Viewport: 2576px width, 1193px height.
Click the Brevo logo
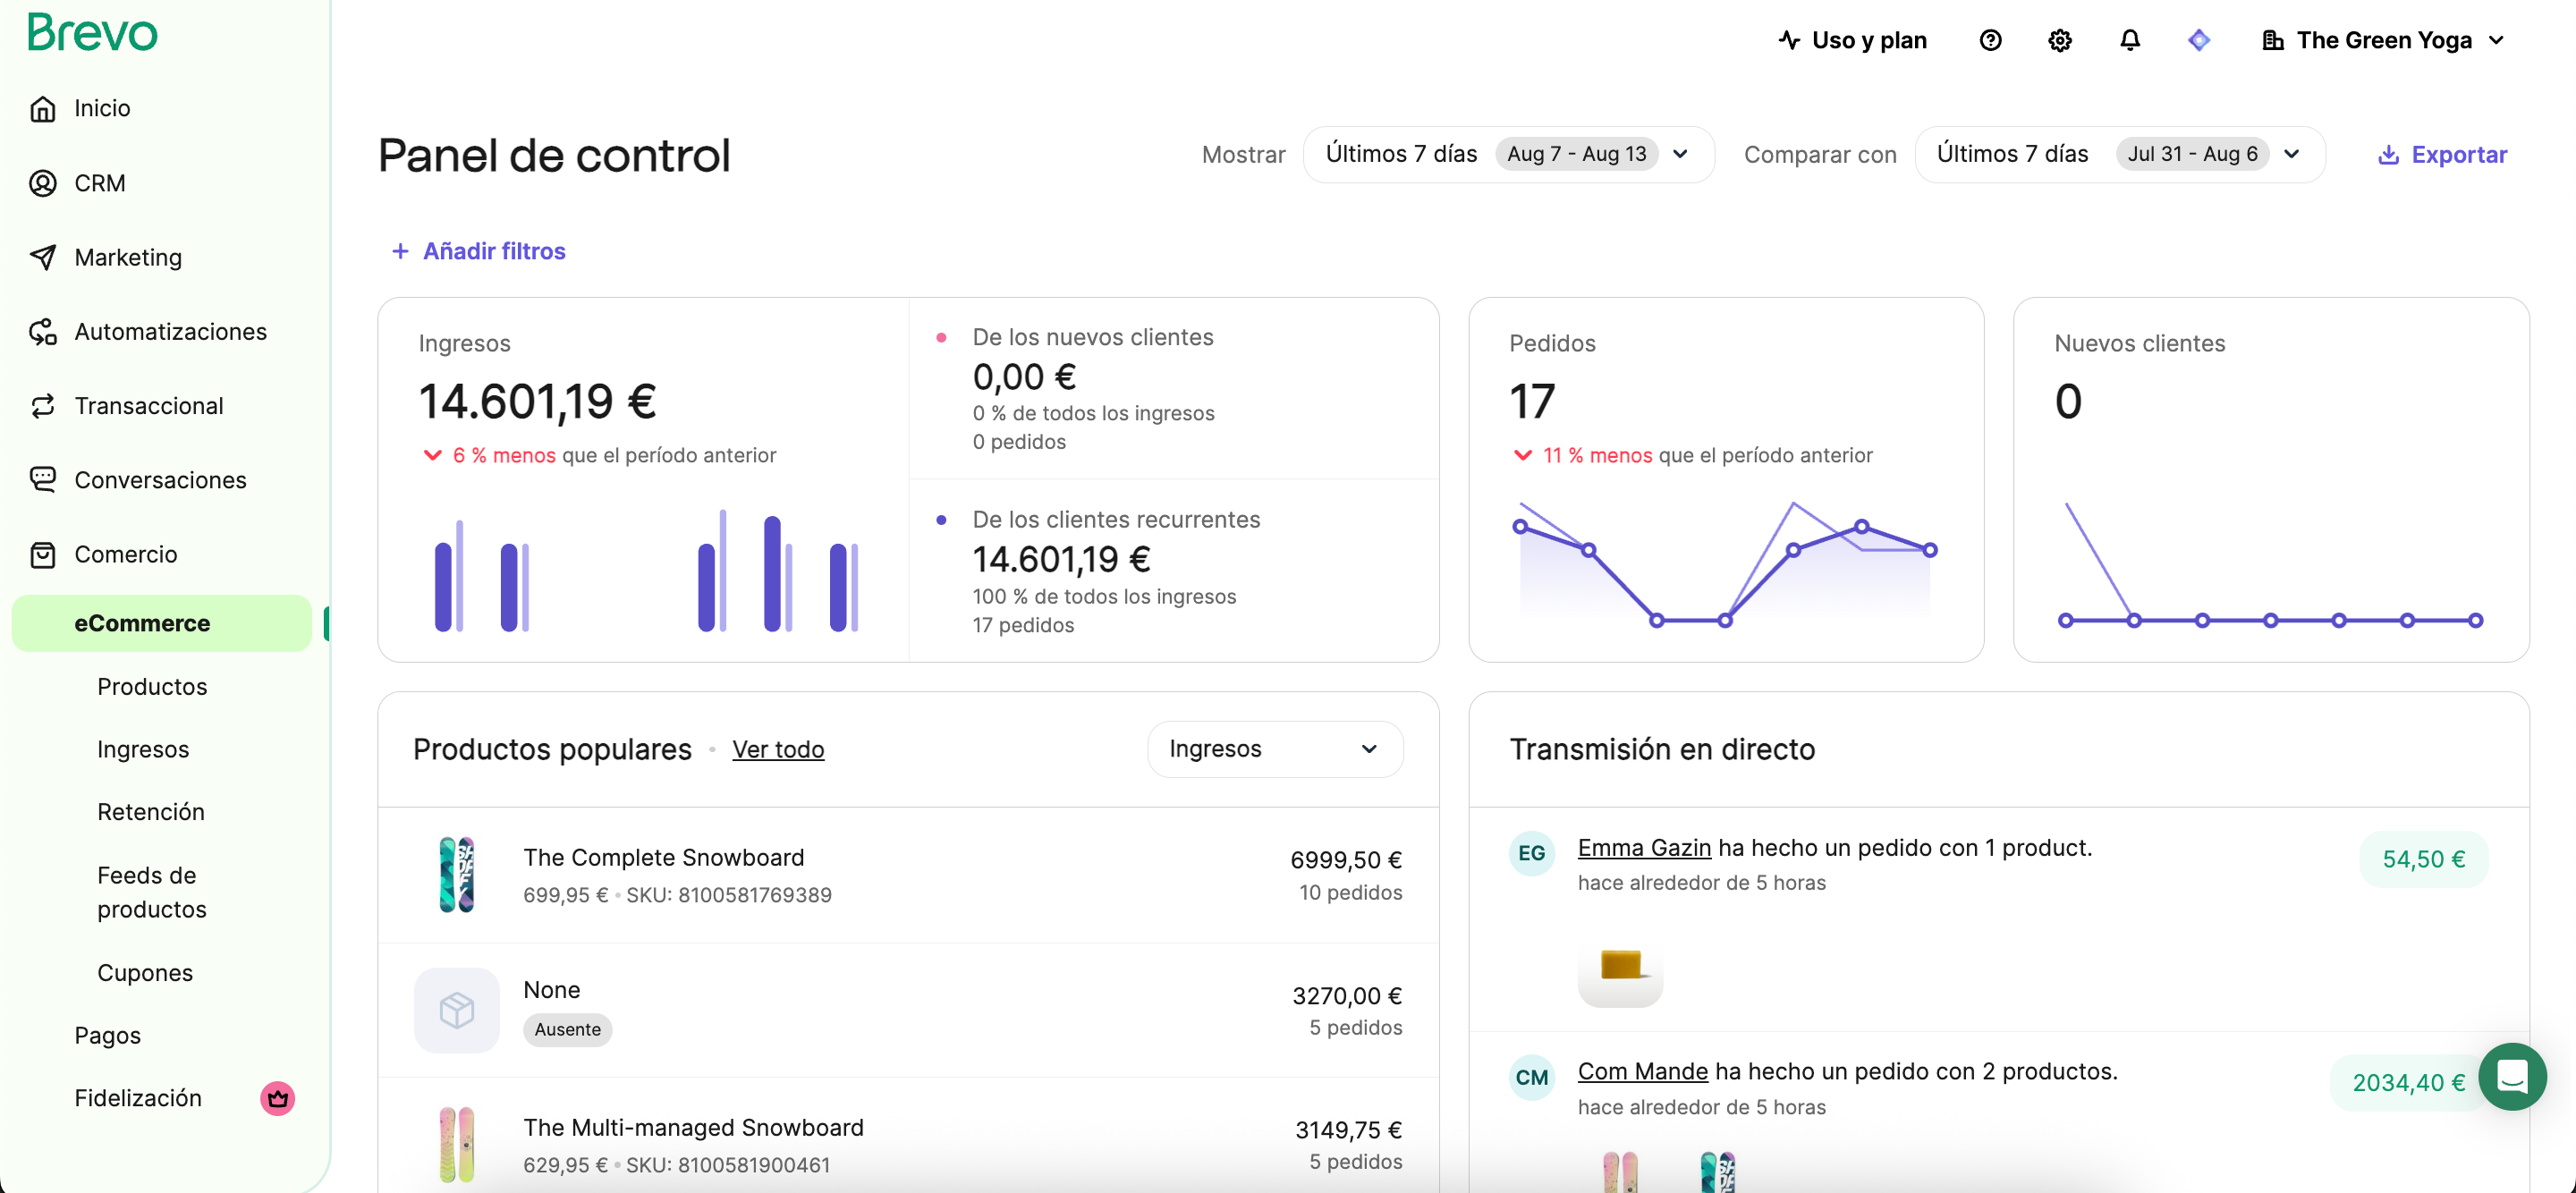92,32
